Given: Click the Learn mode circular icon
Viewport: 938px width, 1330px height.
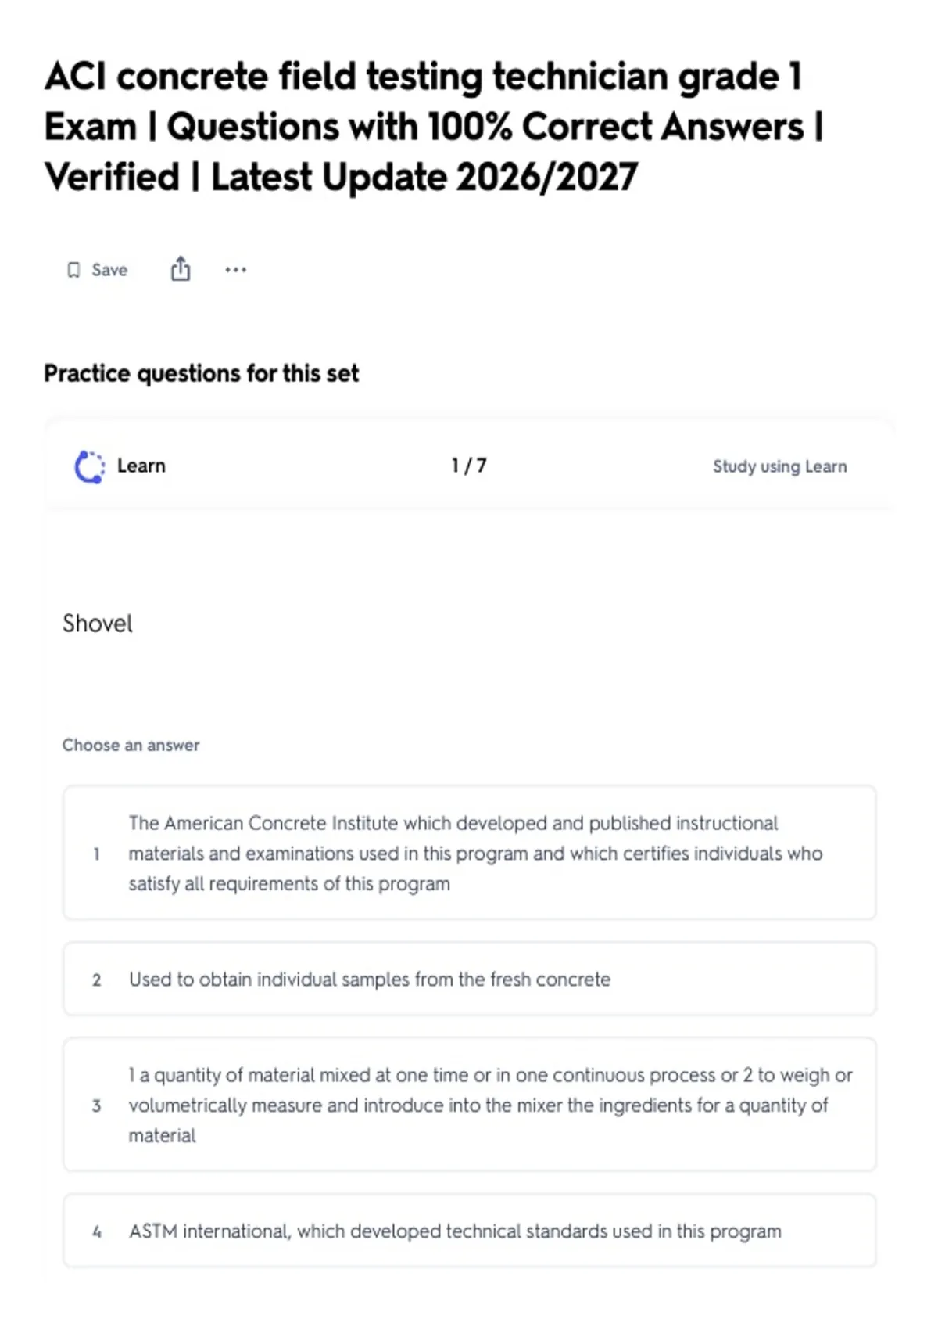Looking at the screenshot, I should pos(89,466).
